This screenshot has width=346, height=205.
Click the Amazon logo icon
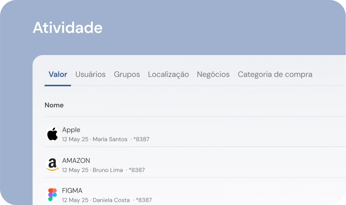(x=52, y=165)
